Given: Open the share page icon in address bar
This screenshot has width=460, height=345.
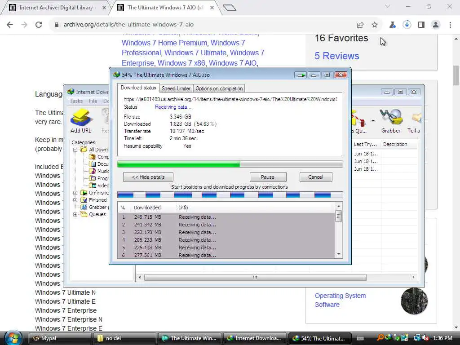Looking at the screenshot, I should [360, 25].
